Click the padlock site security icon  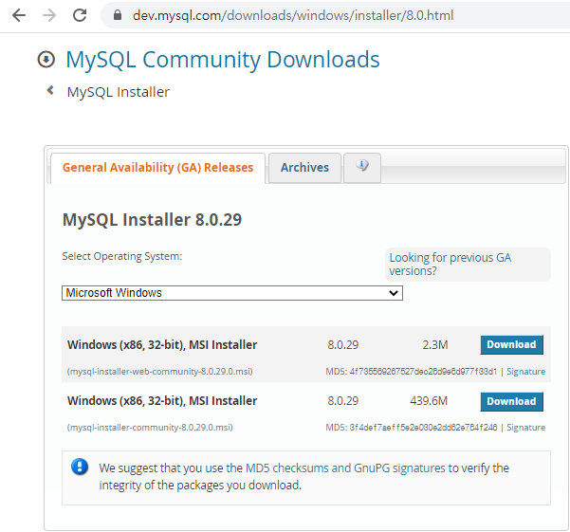(x=117, y=15)
